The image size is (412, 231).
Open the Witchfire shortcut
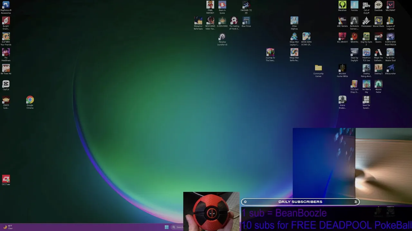coord(354,38)
